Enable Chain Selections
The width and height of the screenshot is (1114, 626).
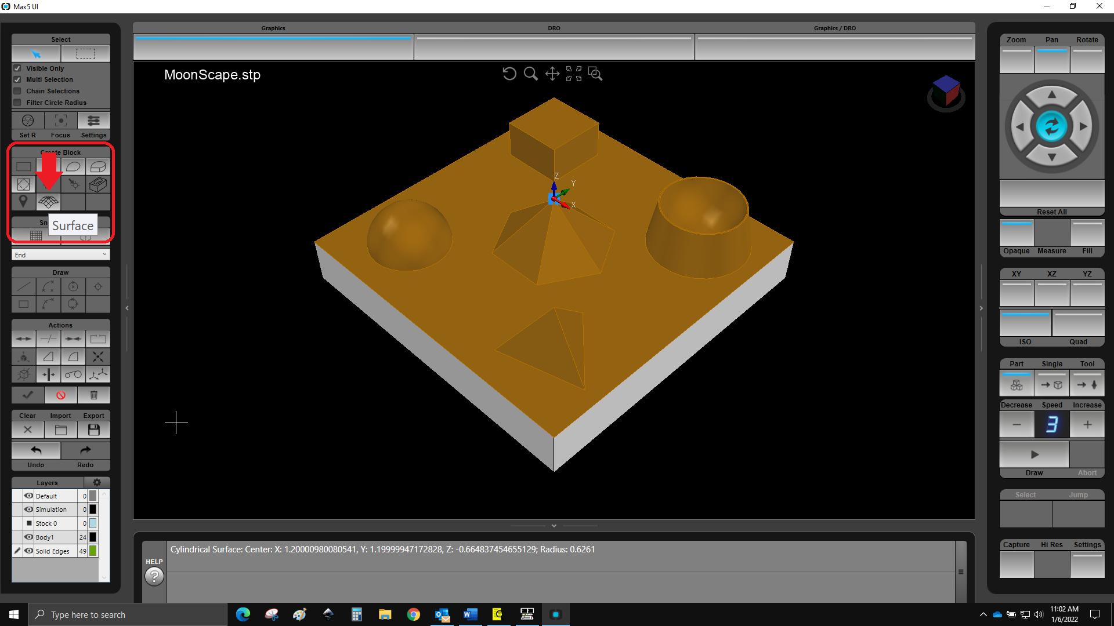tap(17, 90)
